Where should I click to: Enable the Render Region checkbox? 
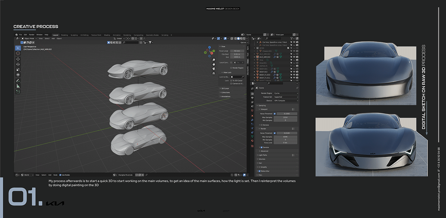click(231, 68)
